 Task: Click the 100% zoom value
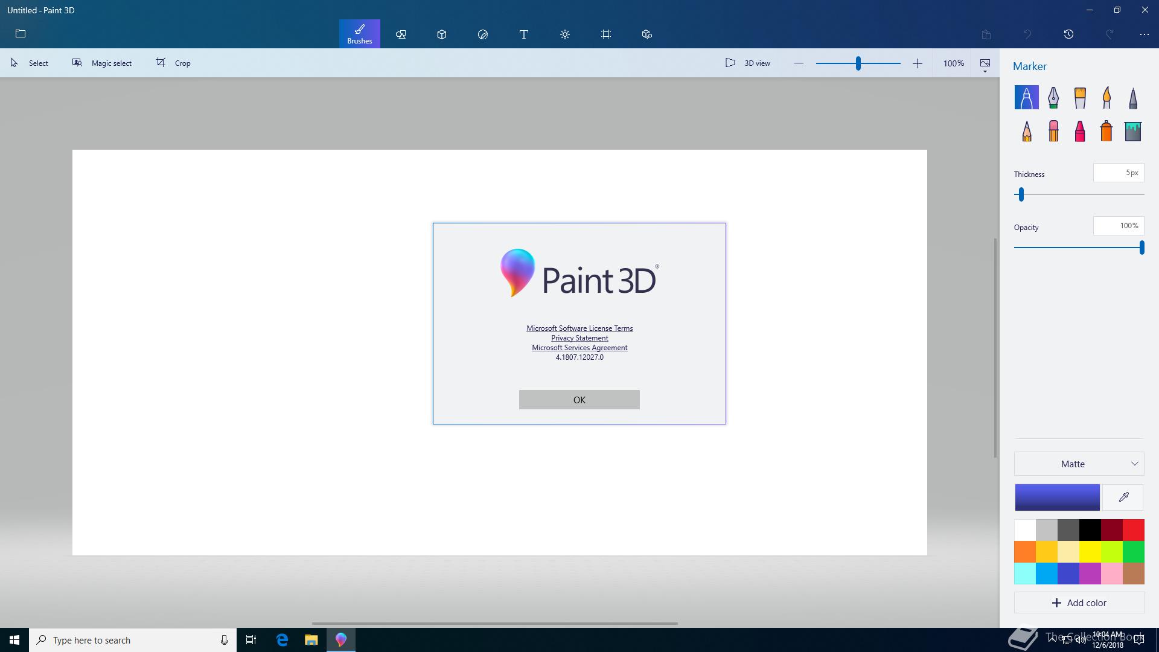954,63
